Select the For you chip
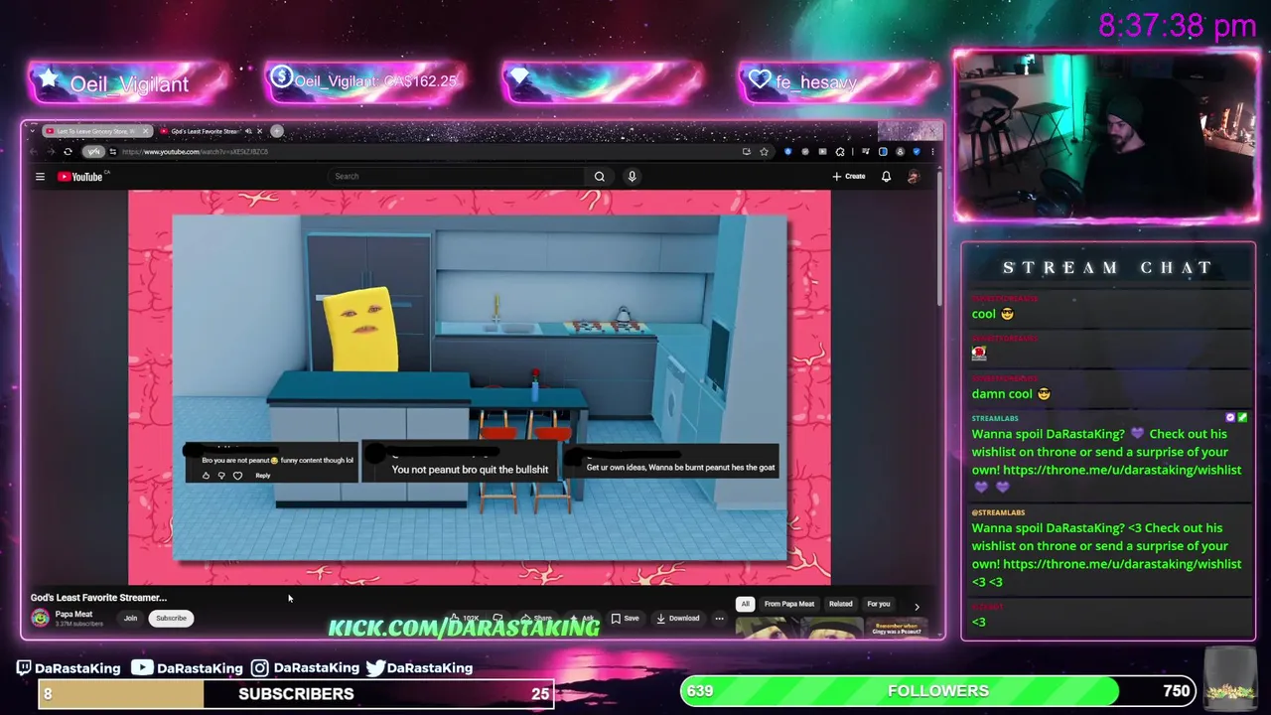Viewport: 1271px width, 715px height. coord(879,604)
